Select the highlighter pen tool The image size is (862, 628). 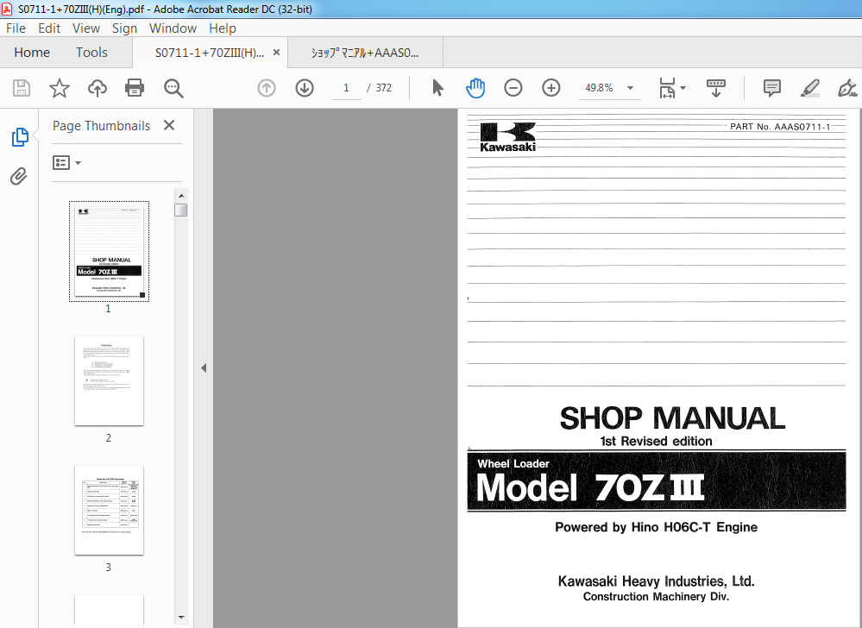(810, 88)
